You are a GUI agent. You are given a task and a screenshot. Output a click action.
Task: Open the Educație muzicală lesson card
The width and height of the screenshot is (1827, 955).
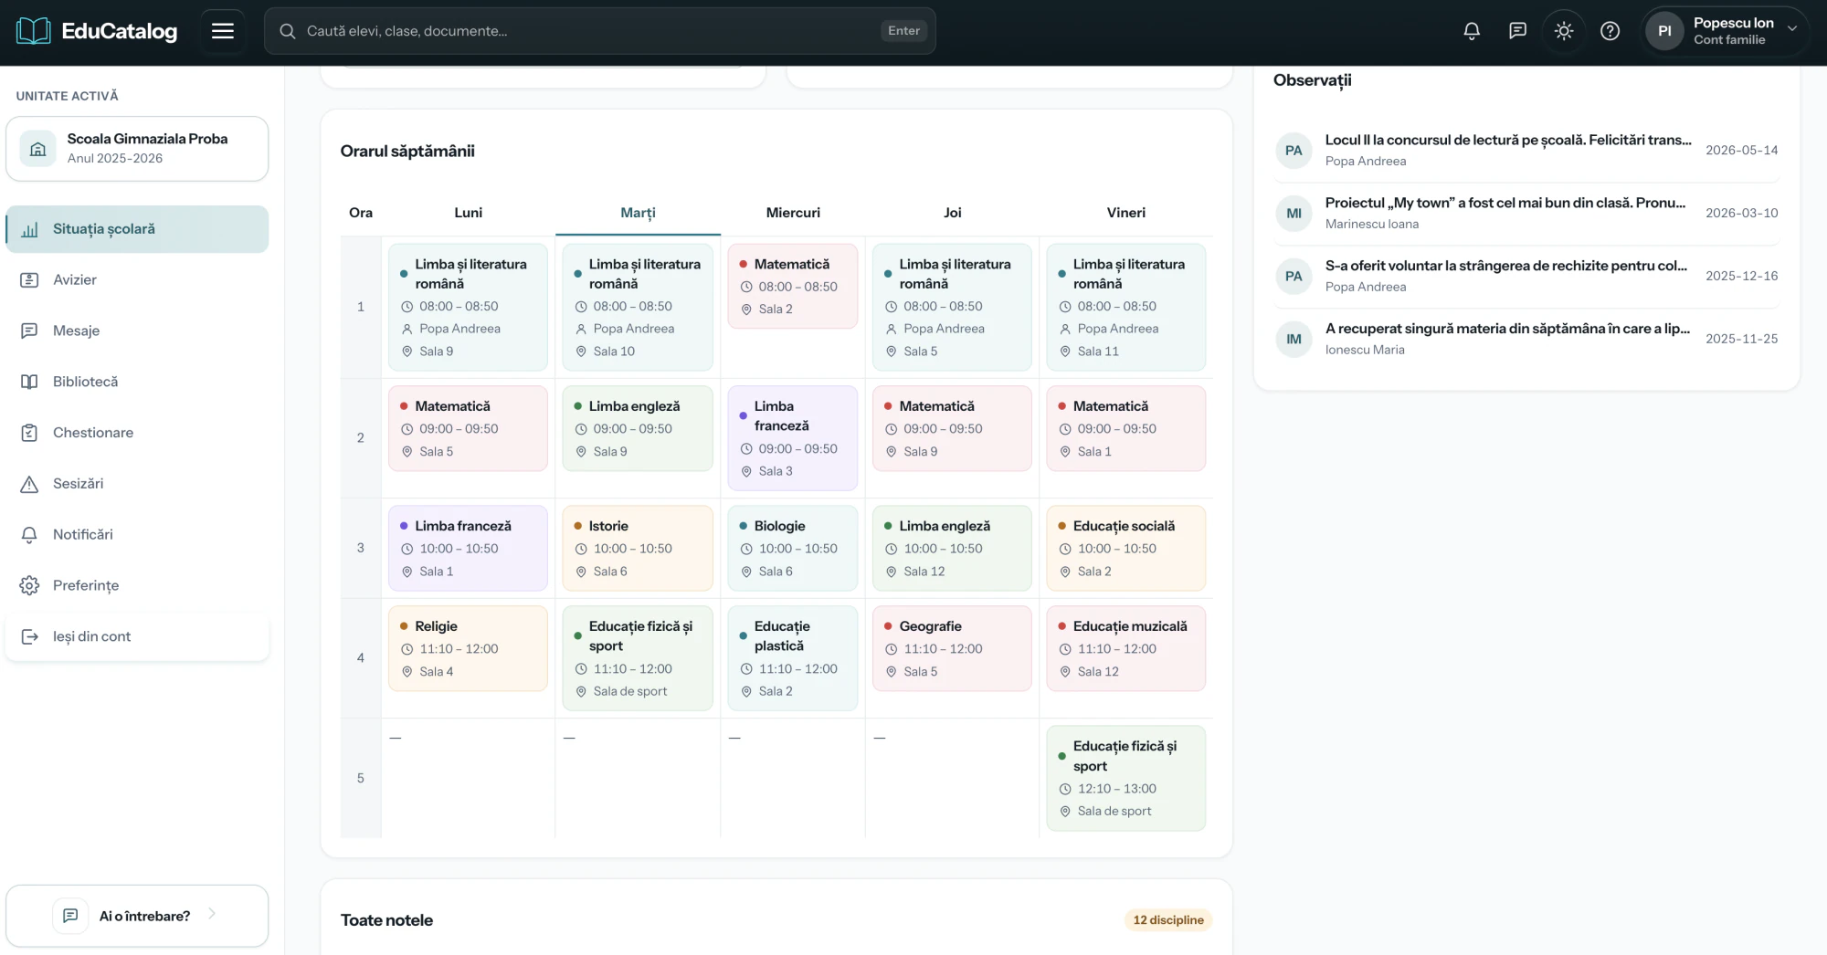coord(1125,648)
